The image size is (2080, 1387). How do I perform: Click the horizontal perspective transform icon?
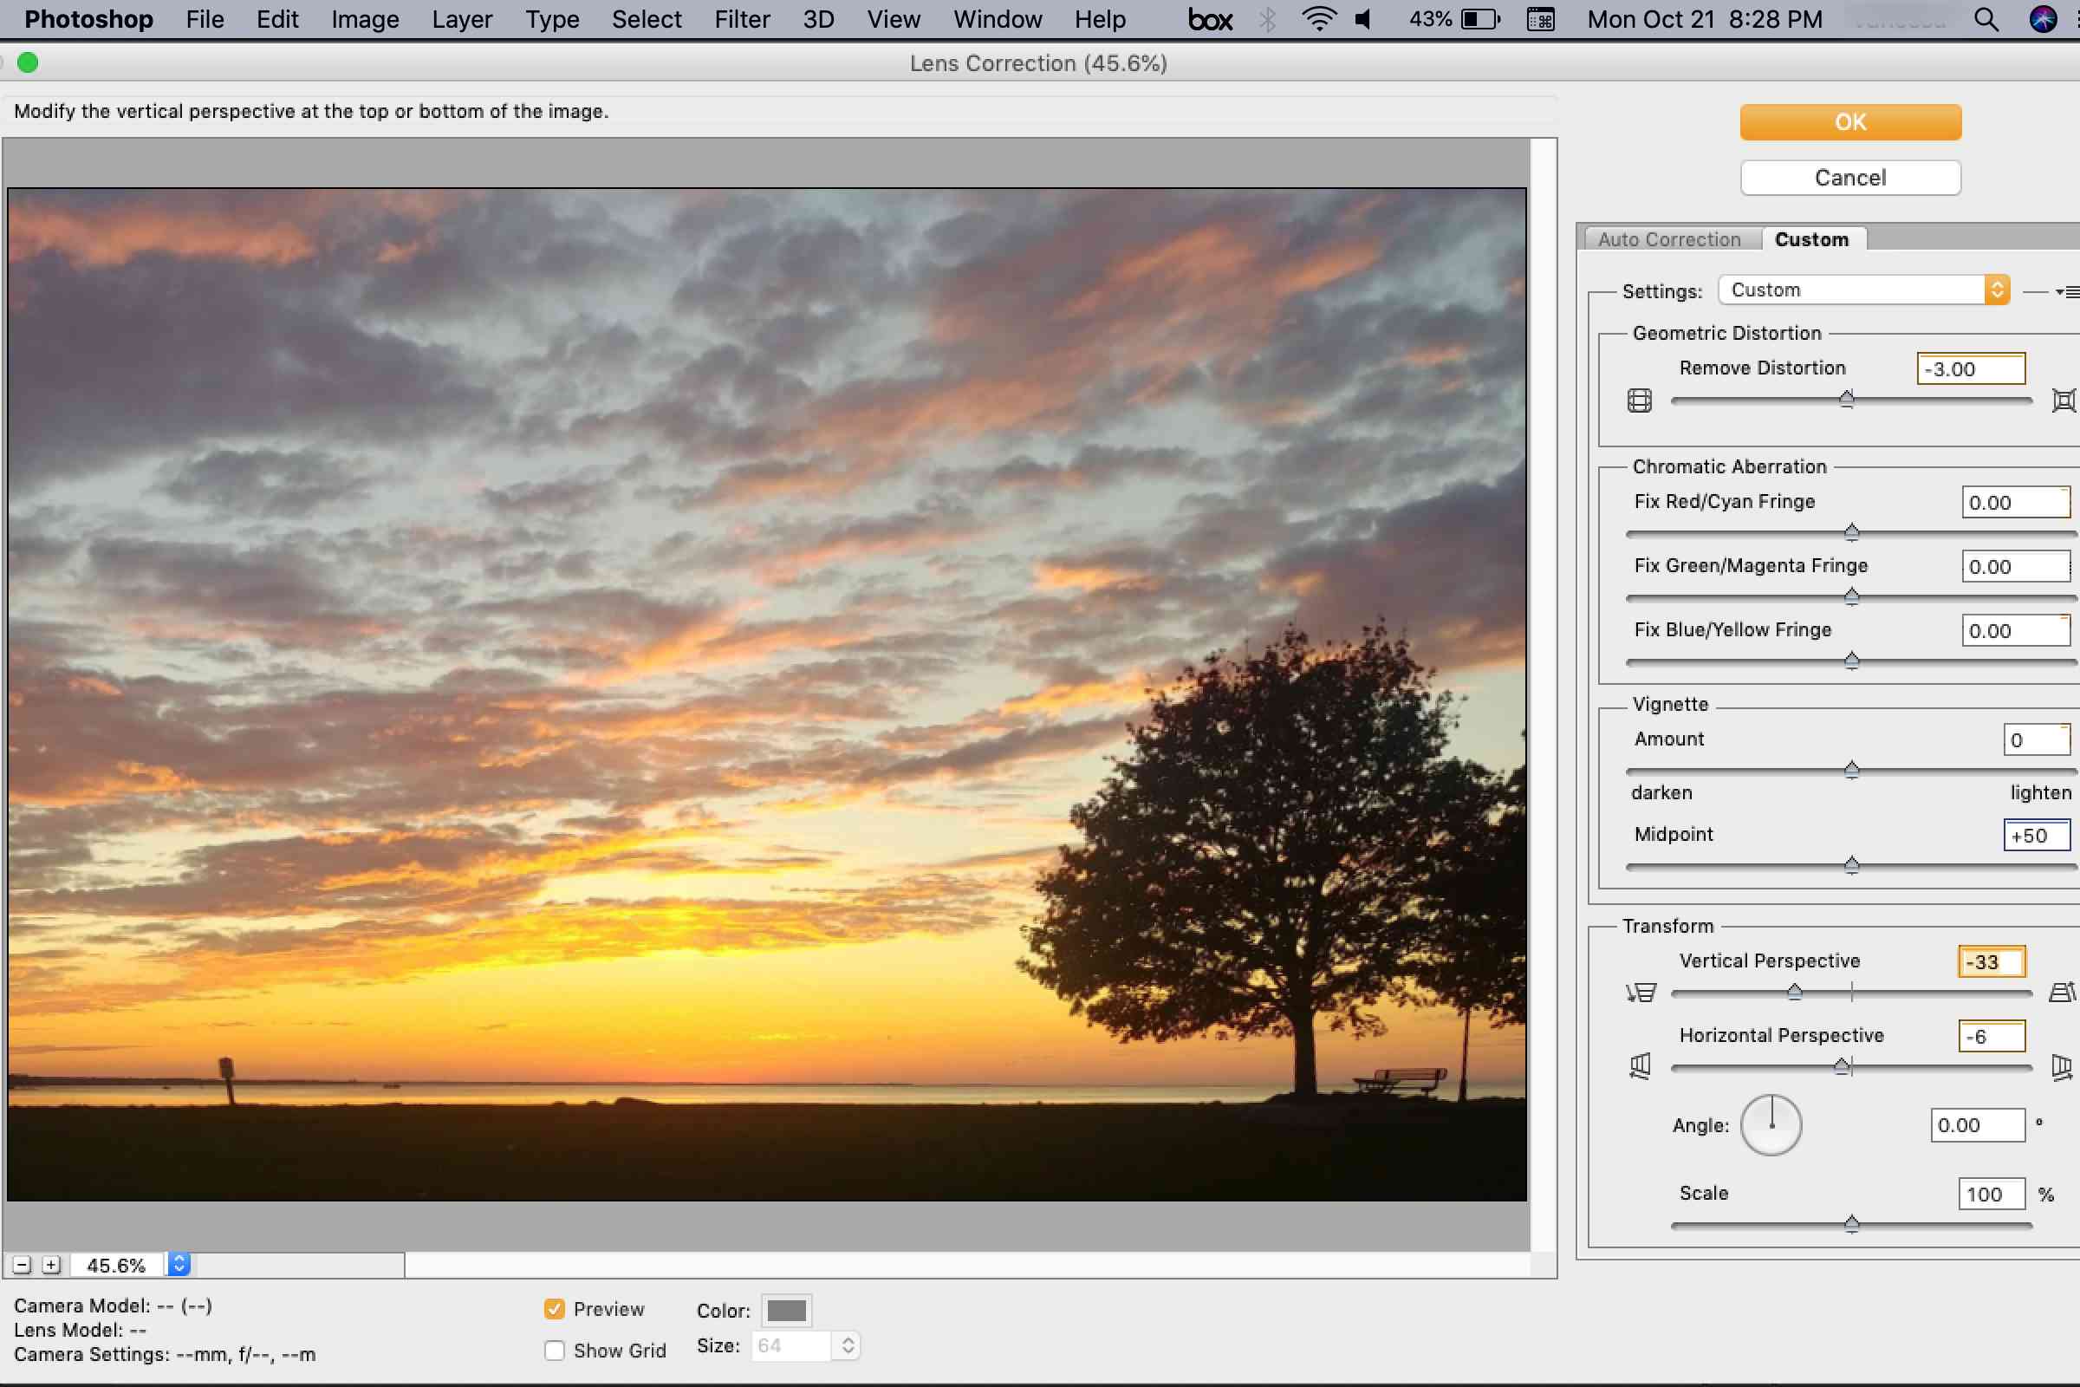pyautogui.click(x=1637, y=1064)
